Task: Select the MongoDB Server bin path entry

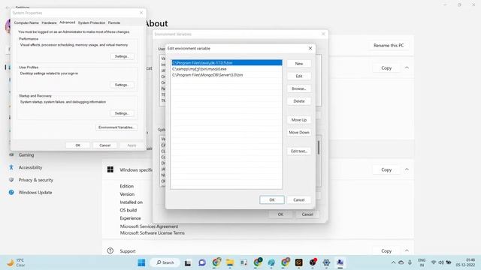Action: point(227,75)
